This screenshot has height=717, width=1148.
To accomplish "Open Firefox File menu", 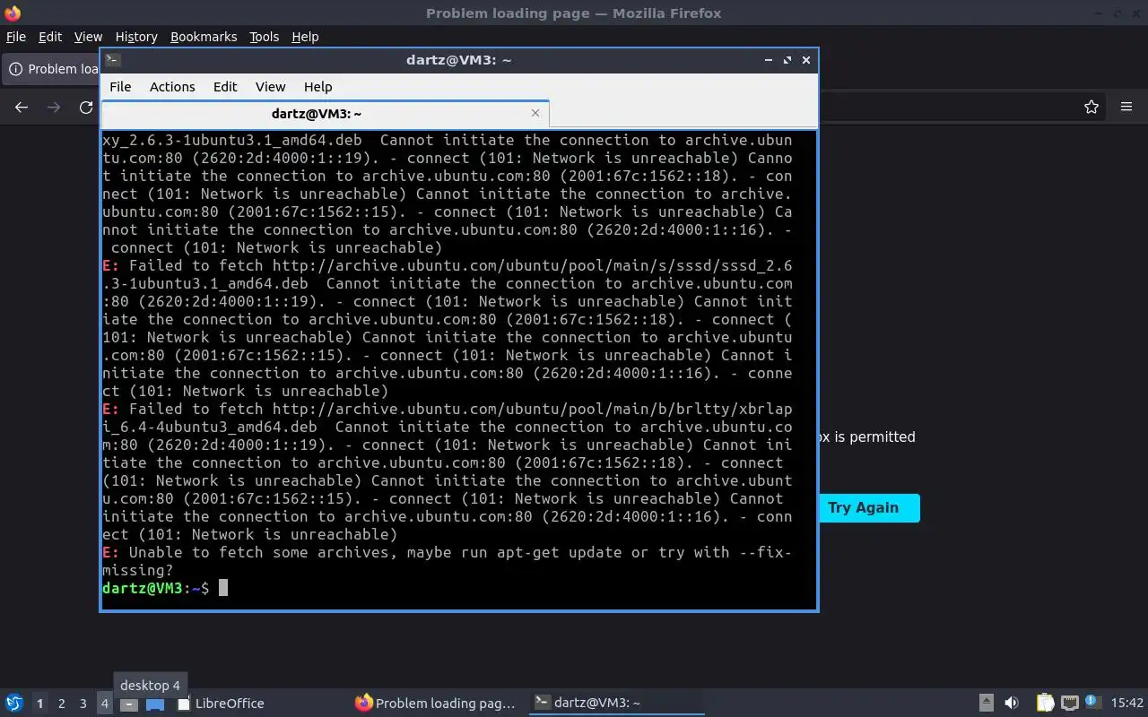I will tap(16, 37).
